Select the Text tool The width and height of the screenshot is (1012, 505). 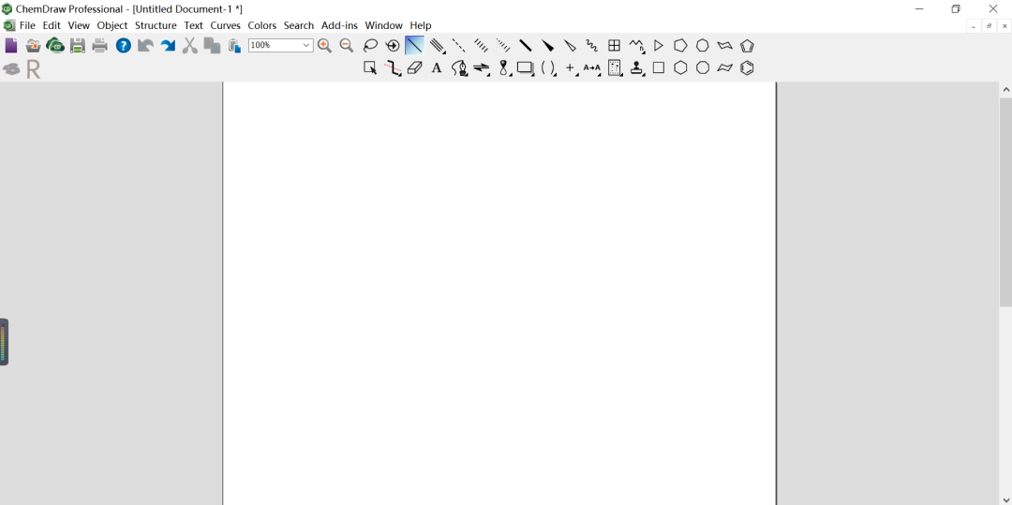coord(437,67)
